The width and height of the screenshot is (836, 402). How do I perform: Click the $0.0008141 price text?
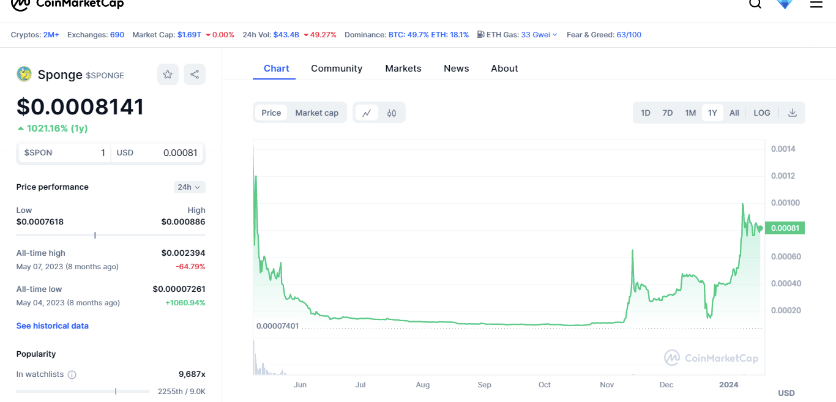coord(80,107)
